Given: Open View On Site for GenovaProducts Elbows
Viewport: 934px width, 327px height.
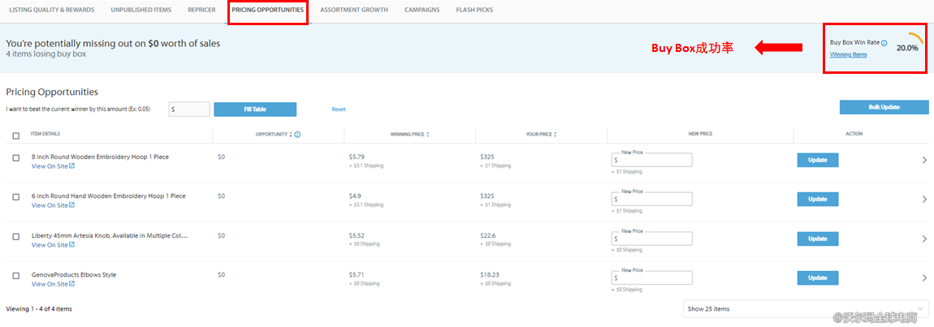Looking at the screenshot, I should pos(53,284).
